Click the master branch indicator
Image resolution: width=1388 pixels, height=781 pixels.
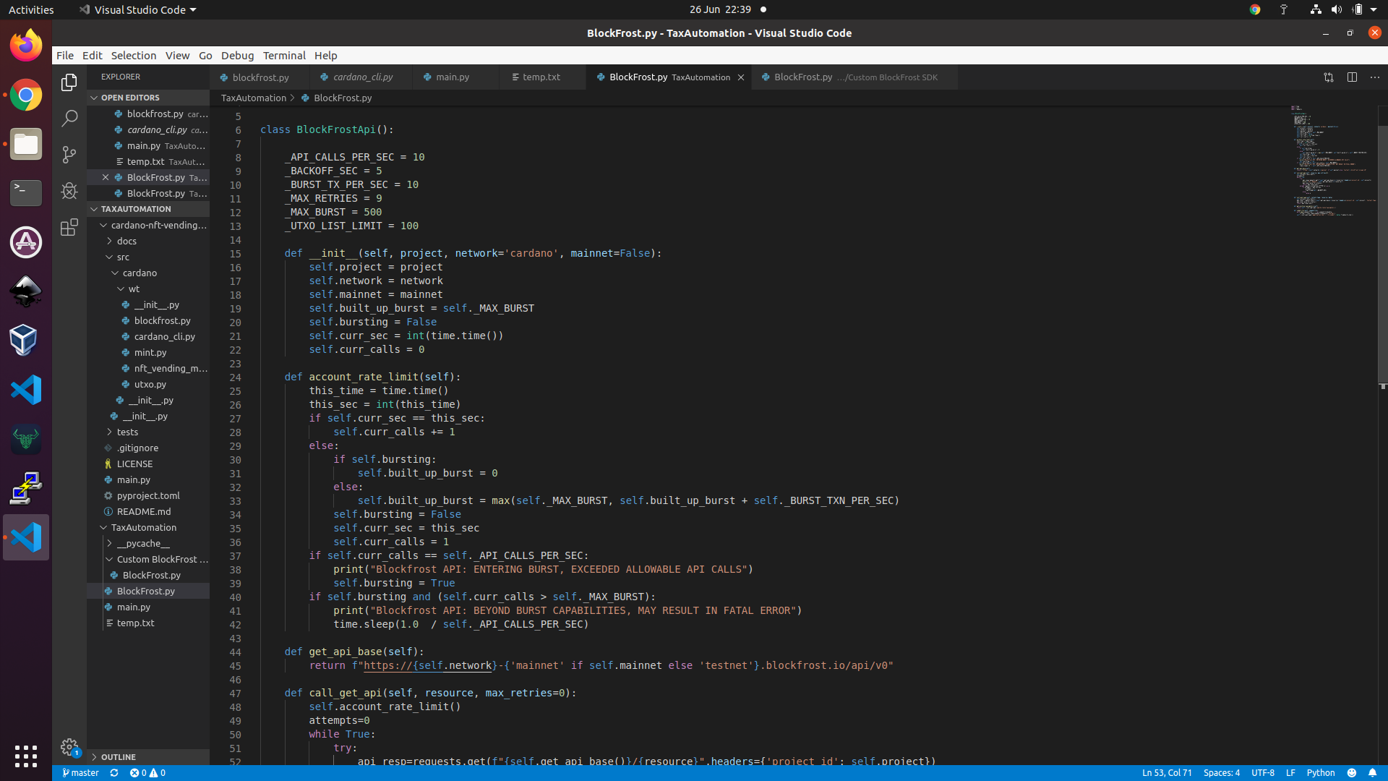point(80,773)
